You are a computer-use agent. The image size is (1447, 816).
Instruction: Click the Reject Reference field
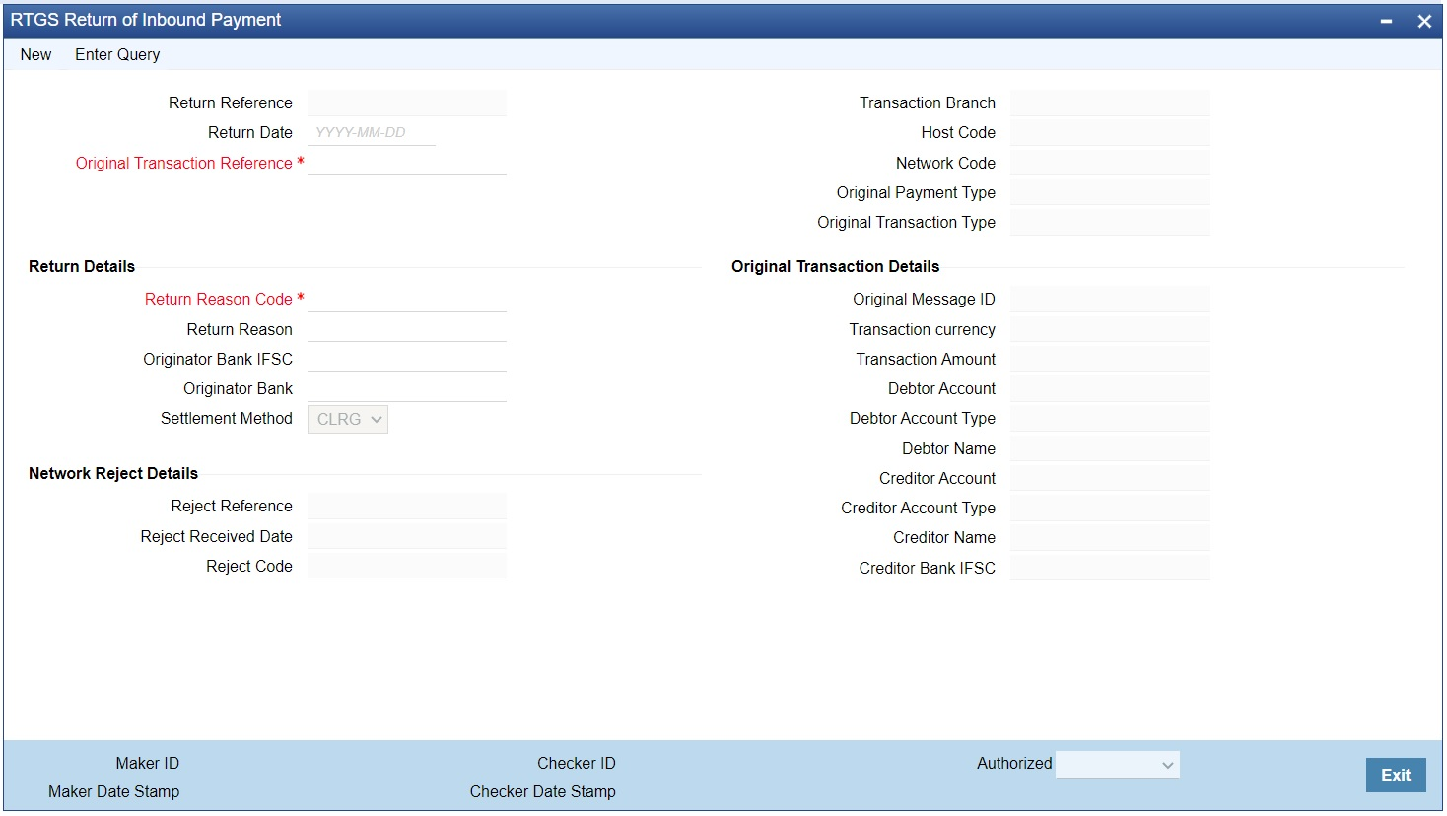pyautogui.click(x=407, y=507)
